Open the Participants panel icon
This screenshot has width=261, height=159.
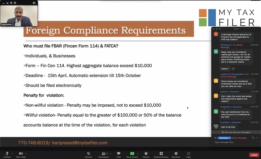coord(103,153)
